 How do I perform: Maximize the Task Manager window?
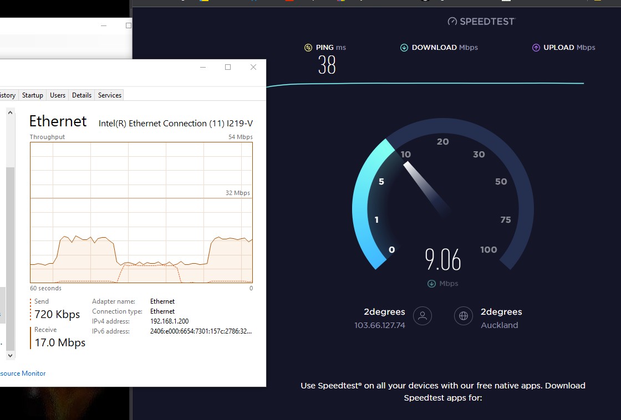point(227,67)
